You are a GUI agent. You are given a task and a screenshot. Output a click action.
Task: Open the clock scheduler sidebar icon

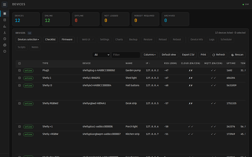pyautogui.click(x=5, y=39)
